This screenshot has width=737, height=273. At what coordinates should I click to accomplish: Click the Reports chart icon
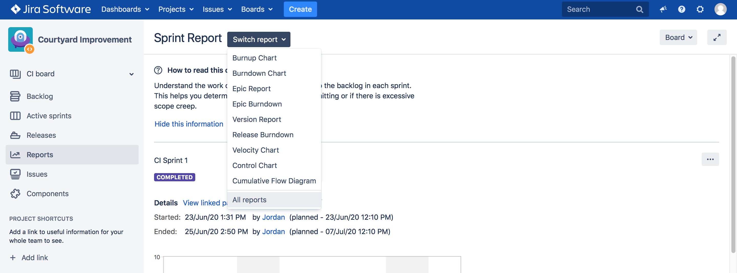[15, 155]
